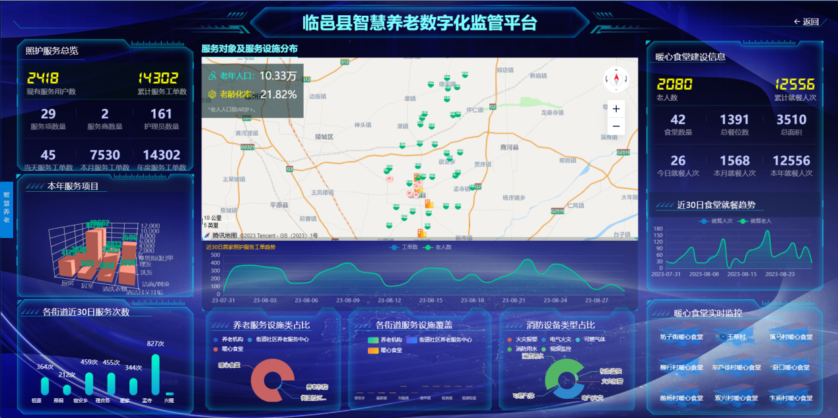Viewport: 838px width, 418px height.
Task: Open 坊子街暖心食堂 monitoring camera
Action: coord(681,336)
